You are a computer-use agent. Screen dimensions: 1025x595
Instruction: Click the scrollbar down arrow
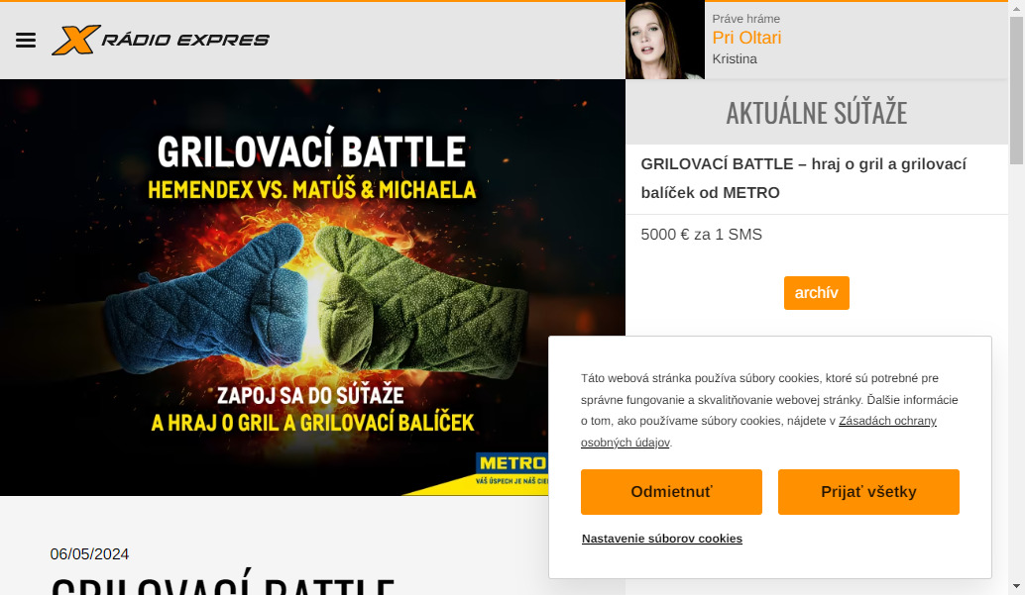[x=1016, y=586]
